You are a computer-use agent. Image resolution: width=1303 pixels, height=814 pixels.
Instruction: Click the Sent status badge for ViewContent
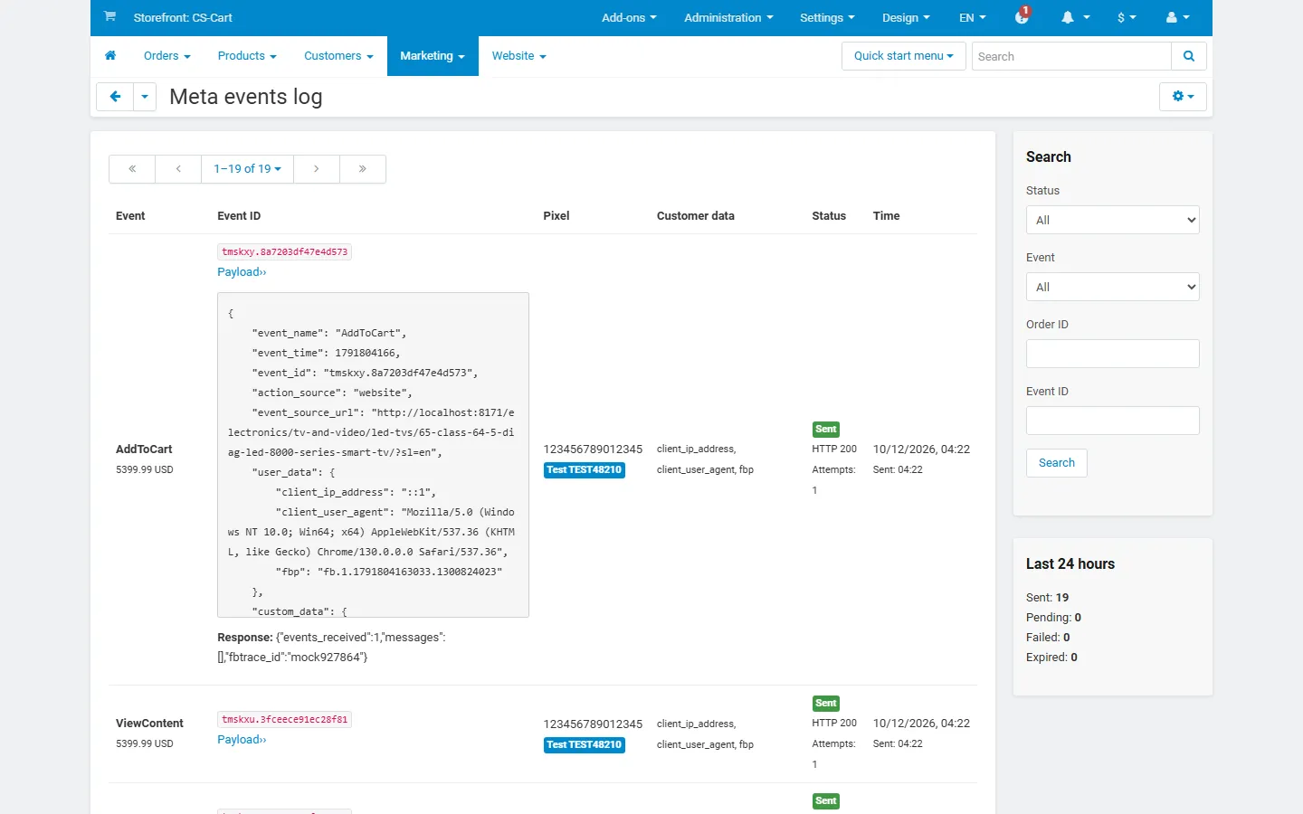click(826, 704)
